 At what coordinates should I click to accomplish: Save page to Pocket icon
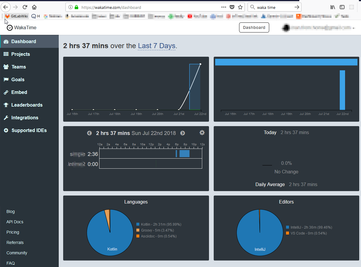click(x=232, y=7)
